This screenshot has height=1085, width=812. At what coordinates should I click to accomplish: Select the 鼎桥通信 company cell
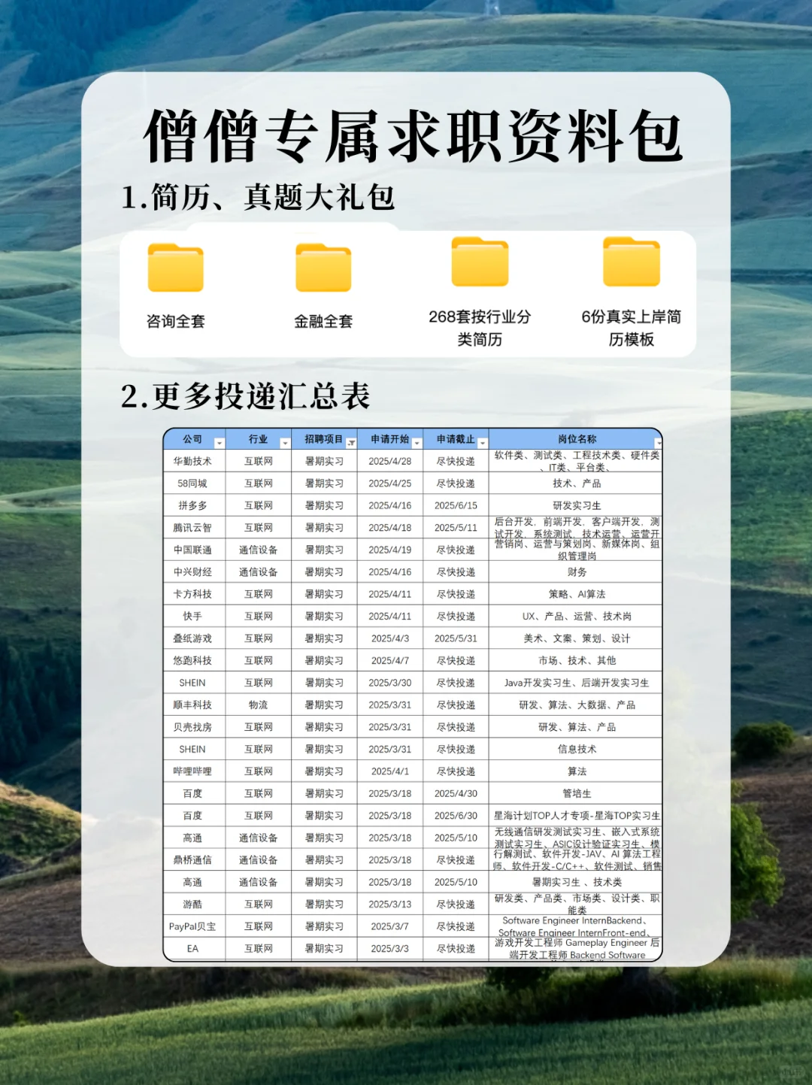[x=193, y=860]
